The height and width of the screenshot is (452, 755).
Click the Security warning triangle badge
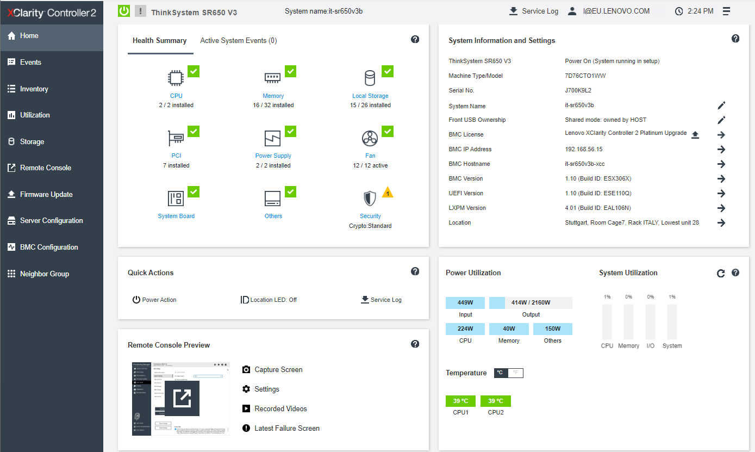[x=387, y=192]
